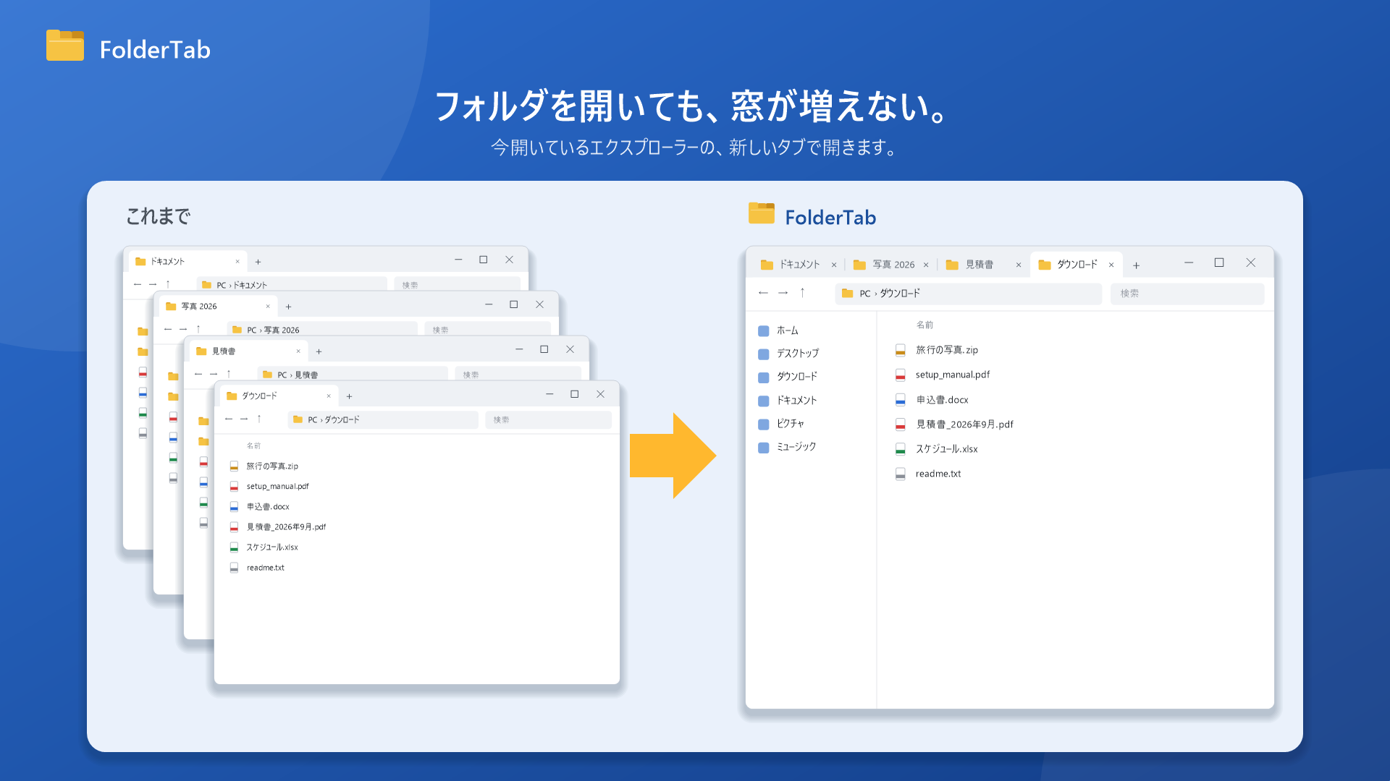
Task: Click the FolderTab logo at top left
Action: coord(128,48)
